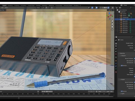
Task: Uncheck Viewport Denoise checkbox
Action: click(x=122, y=66)
